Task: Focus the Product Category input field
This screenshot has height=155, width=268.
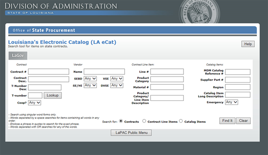Action: [167, 79]
